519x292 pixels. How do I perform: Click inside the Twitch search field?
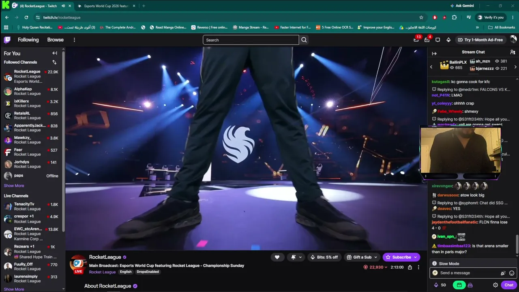tap(251, 40)
